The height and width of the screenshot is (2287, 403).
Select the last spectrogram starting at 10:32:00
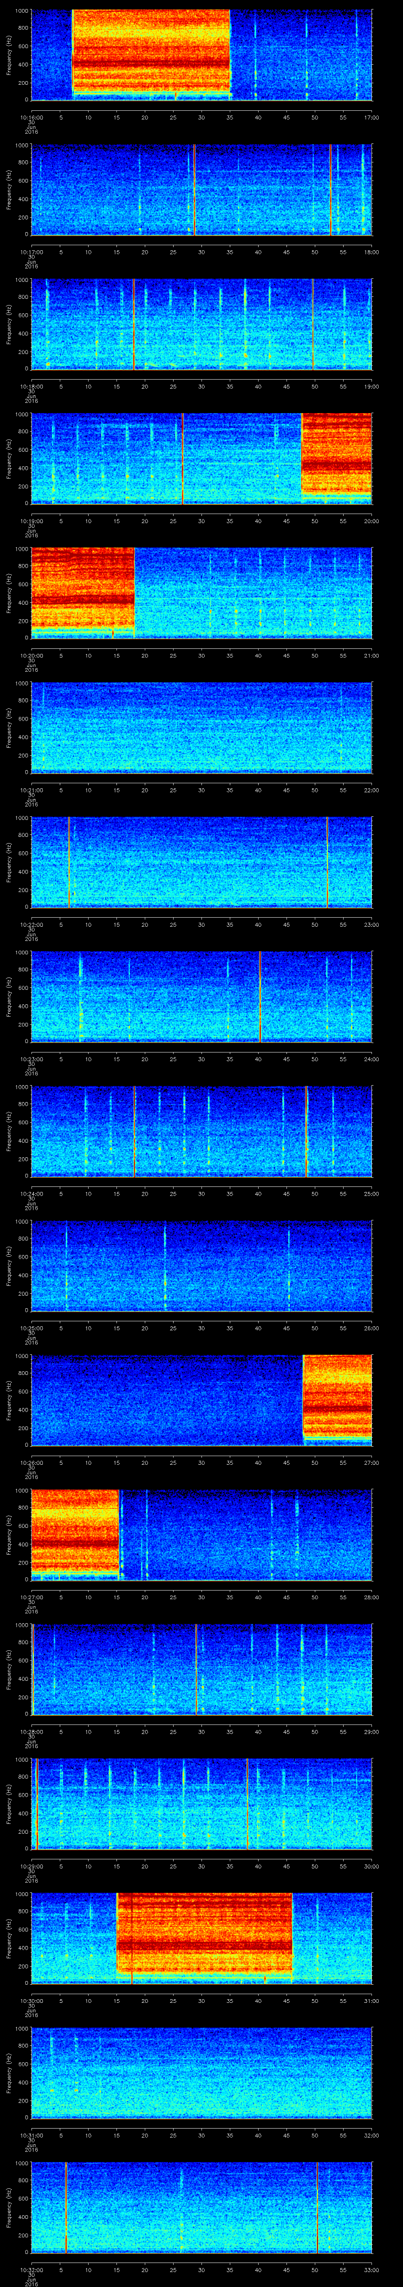201,2207
